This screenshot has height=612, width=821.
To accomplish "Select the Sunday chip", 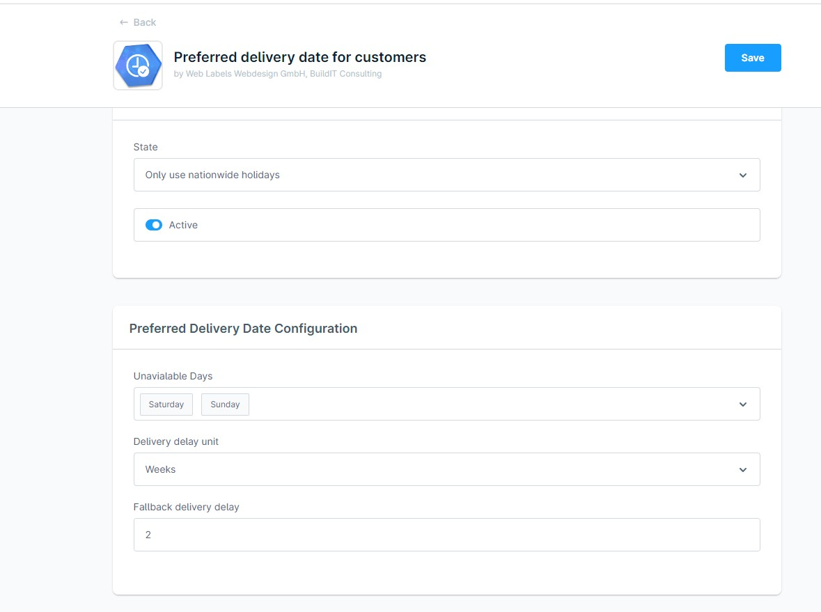I will (224, 404).
